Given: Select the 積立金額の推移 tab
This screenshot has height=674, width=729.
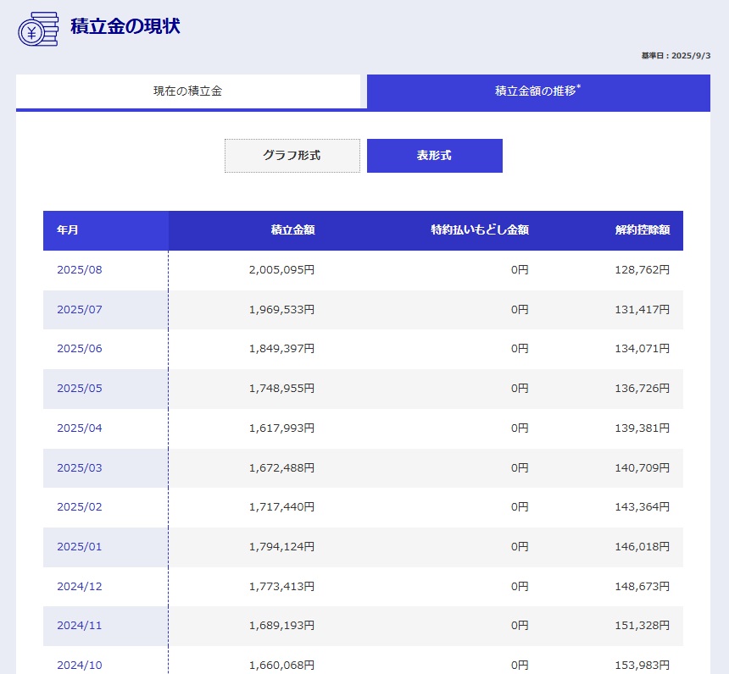Looking at the screenshot, I should point(538,91).
